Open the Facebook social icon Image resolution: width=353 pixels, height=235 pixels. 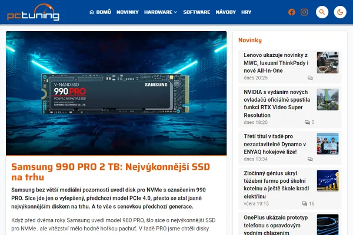292,12
